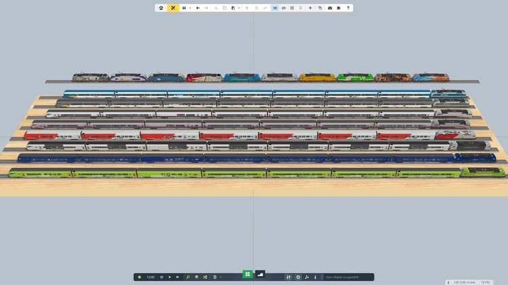The height and width of the screenshot is (285, 508).
Task: Click the 72 FPS indicator
Action: (486, 282)
